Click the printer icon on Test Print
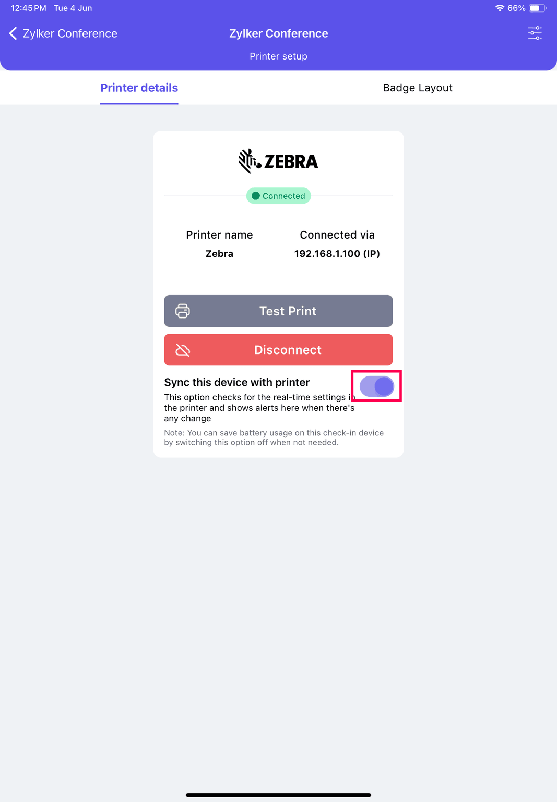This screenshot has width=557, height=802. (x=183, y=311)
